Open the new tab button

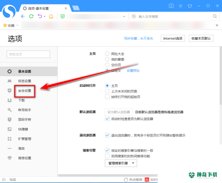(76, 8)
